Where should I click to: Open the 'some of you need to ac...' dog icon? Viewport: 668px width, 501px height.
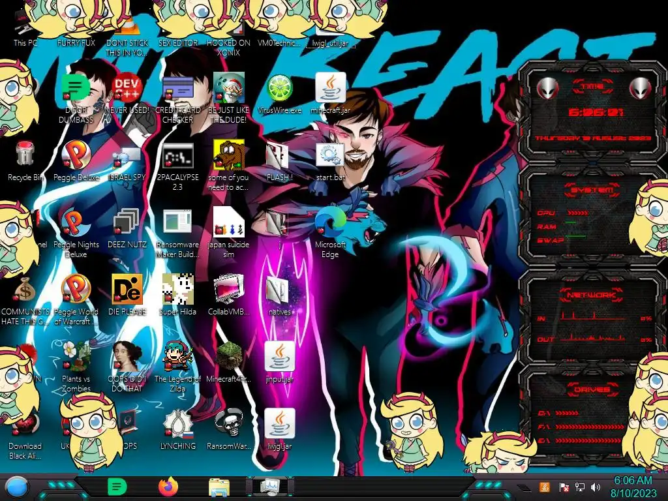pos(229,155)
